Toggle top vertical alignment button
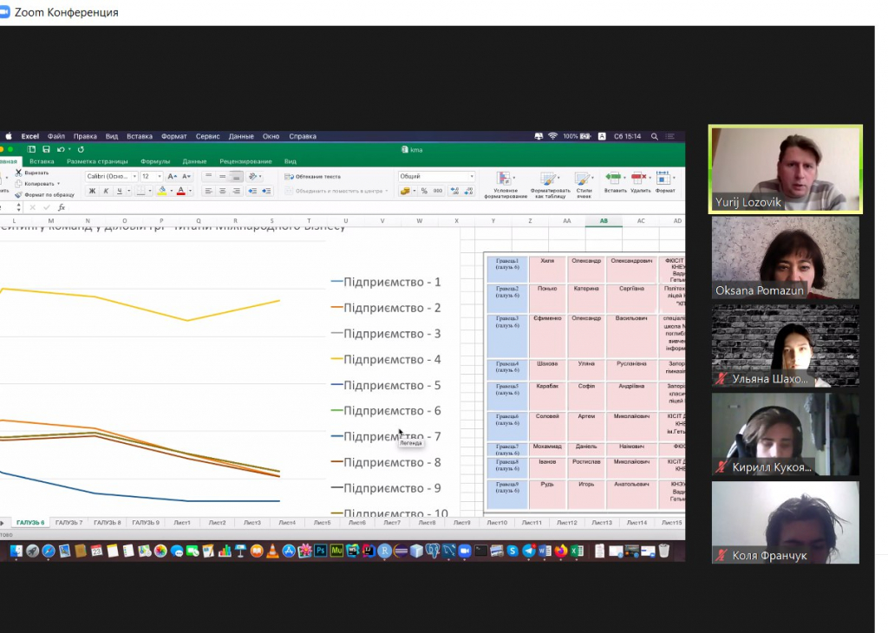888x633 pixels. [208, 177]
